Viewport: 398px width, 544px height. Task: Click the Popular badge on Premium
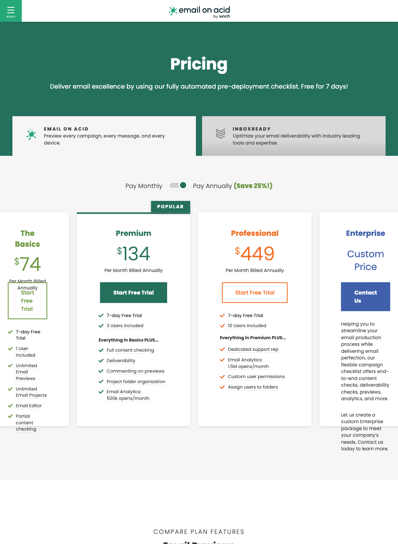click(170, 207)
